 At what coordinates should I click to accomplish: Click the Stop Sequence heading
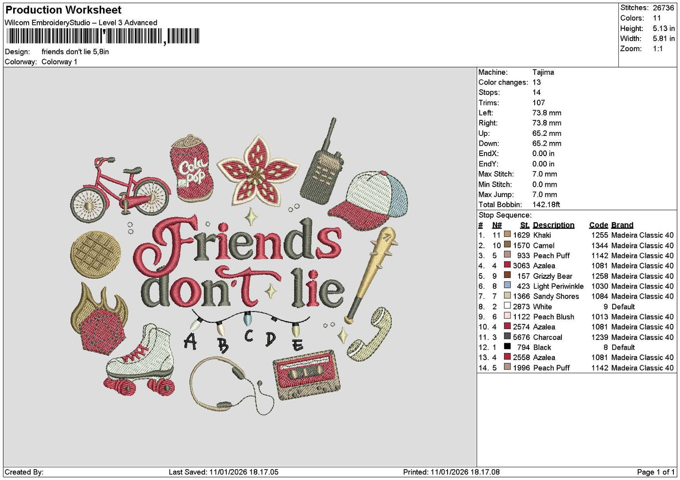pos(505,215)
